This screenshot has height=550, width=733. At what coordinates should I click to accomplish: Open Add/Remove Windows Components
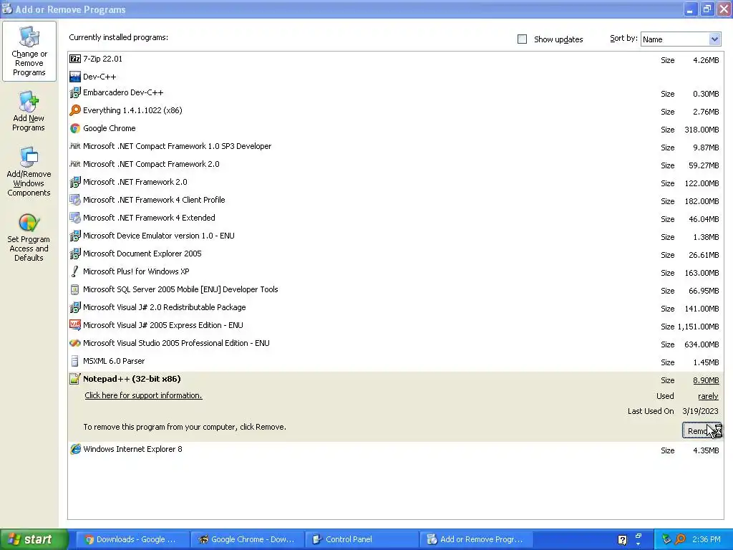[x=29, y=172]
